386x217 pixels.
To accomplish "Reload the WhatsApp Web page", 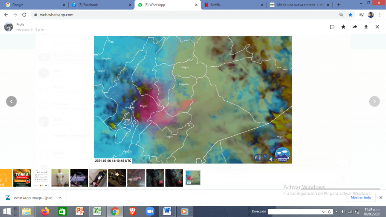I will coord(25,15).
